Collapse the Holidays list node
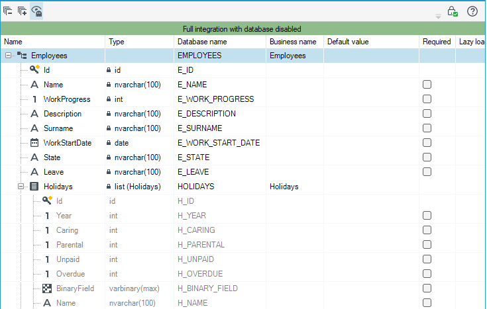The height and width of the screenshot is (309, 487). tap(21, 187)
